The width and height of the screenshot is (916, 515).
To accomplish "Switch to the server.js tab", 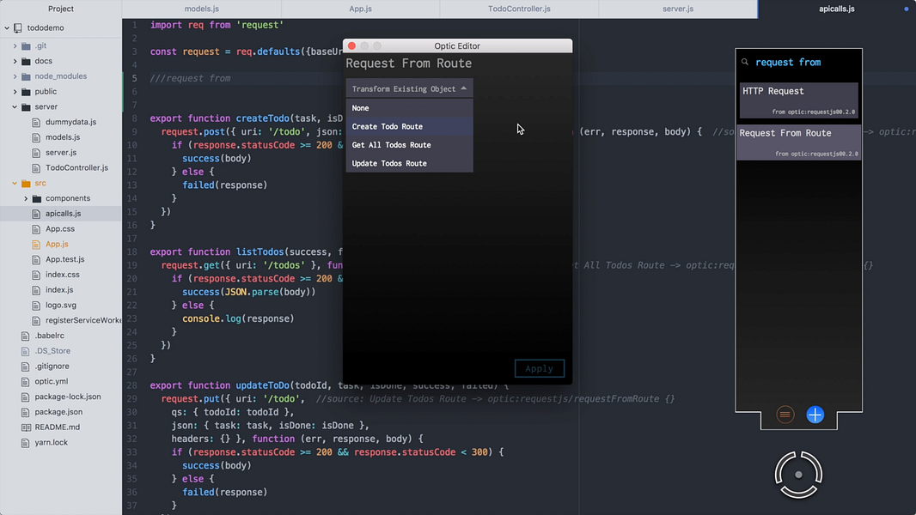I will [x=678, y=9].
